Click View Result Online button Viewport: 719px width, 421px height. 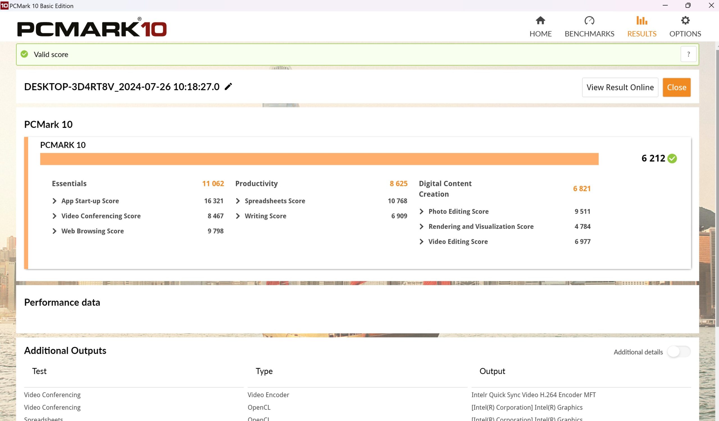pos(620,87)
